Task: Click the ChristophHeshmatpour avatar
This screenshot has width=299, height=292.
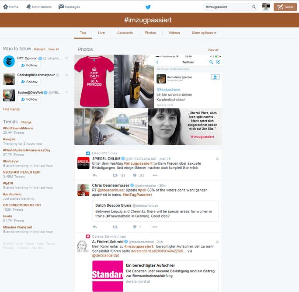Action: point(9,79)
